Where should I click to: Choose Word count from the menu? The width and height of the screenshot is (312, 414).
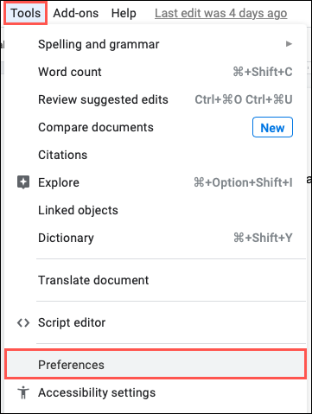click(x=156, y=72)
